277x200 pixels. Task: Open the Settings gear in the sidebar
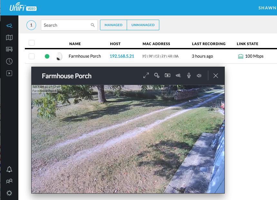(x=9, y=193)
